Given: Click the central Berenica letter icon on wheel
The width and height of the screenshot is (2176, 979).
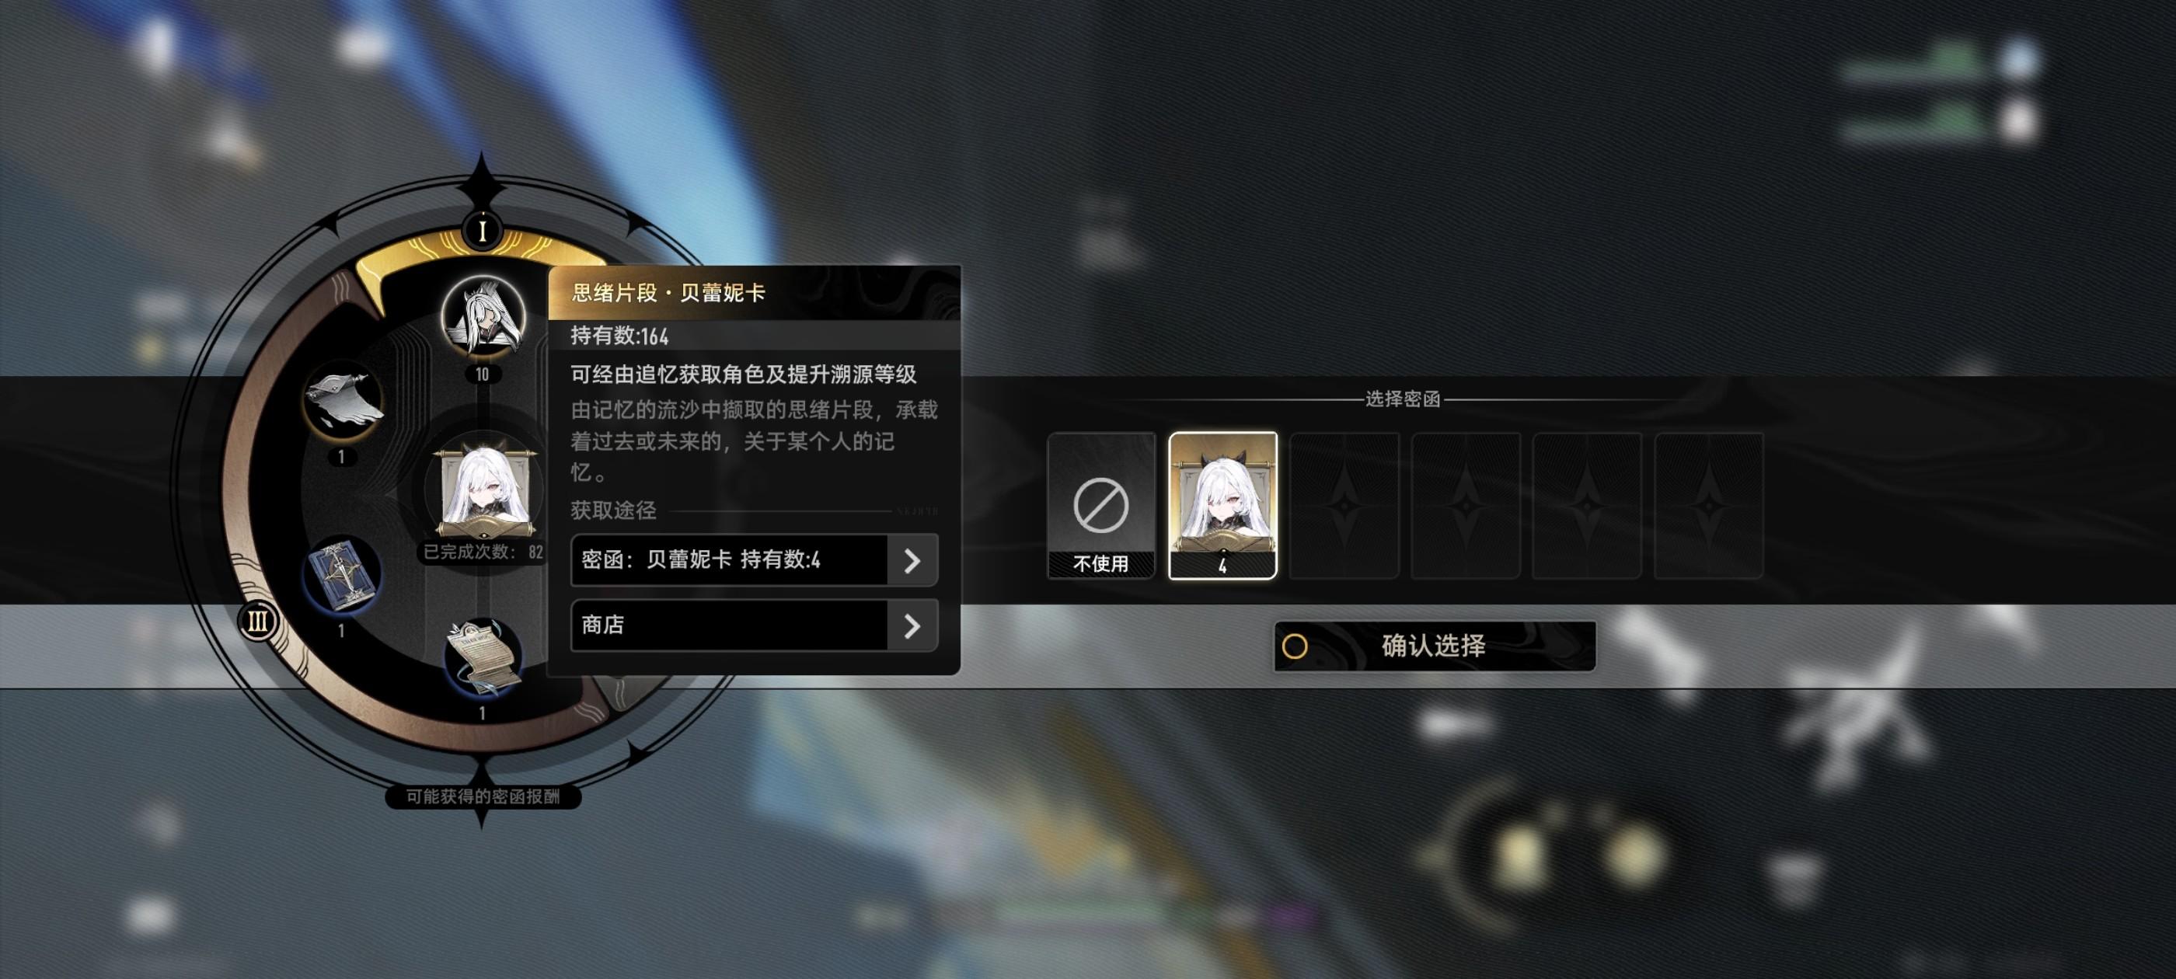Looking at the screenshot, I should tap(484, 493).
